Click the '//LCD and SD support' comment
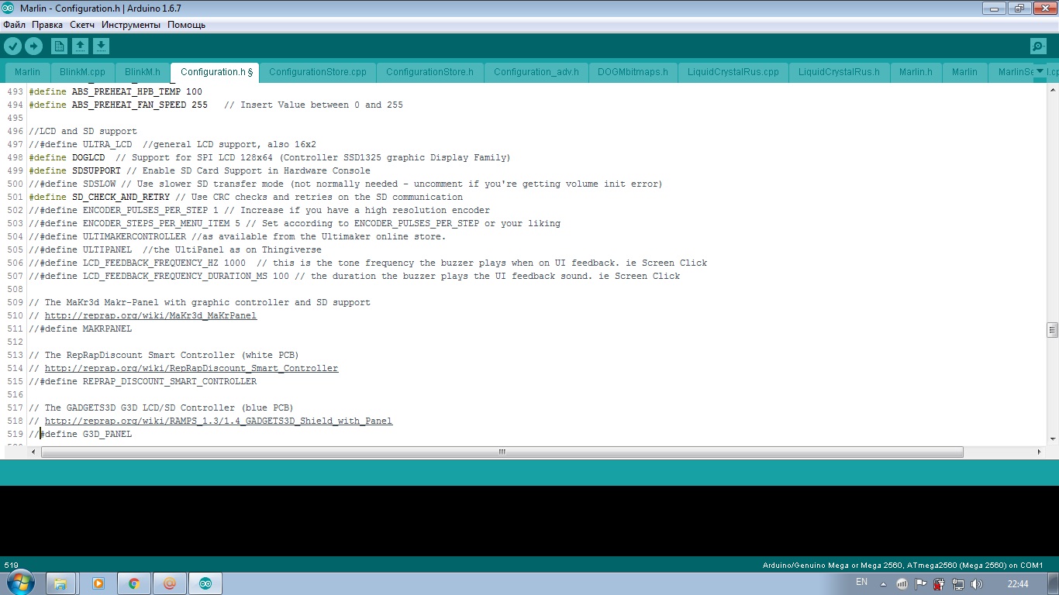Viewport: 1059px width, 595px height. pos(83,132)
